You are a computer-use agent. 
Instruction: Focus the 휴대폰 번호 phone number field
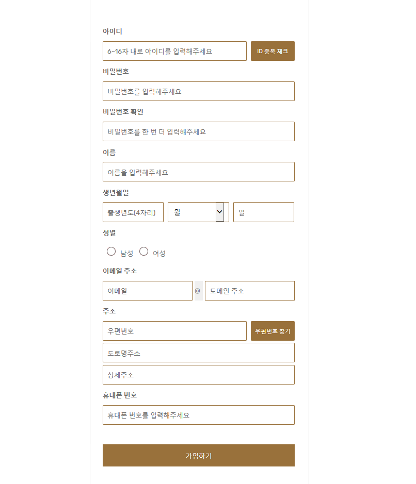click(199, 415)
